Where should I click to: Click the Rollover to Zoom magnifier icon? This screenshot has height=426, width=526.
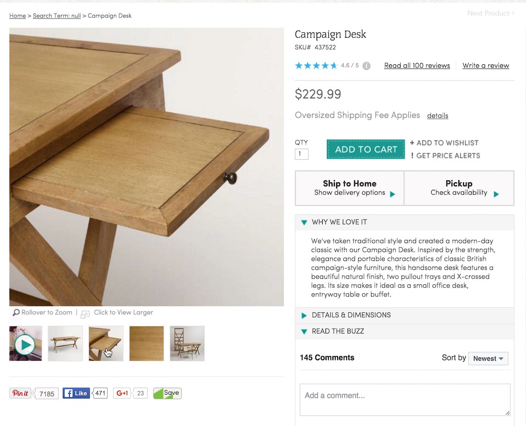(16, 312)
